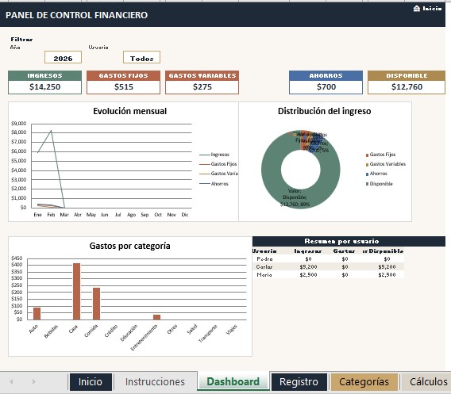The height and width of the screenshot is (394, 451).
Task: Open the Año filter showing 2026
Action: tap(63, 57)
